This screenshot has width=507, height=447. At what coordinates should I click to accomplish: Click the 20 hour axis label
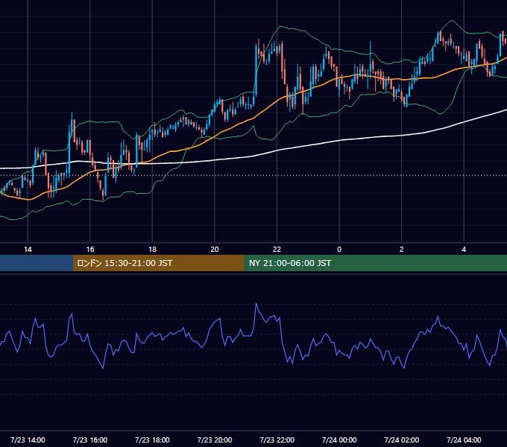(215, 250)
